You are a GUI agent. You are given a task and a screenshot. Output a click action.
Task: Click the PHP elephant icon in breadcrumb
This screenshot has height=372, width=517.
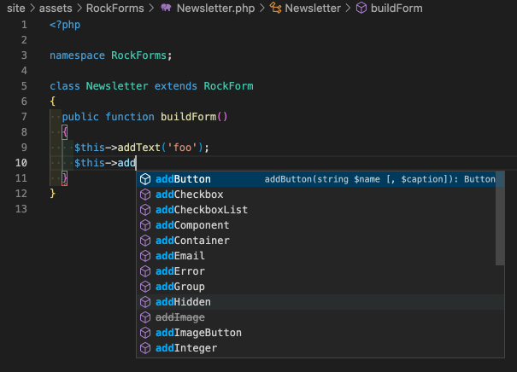point(166,8)
